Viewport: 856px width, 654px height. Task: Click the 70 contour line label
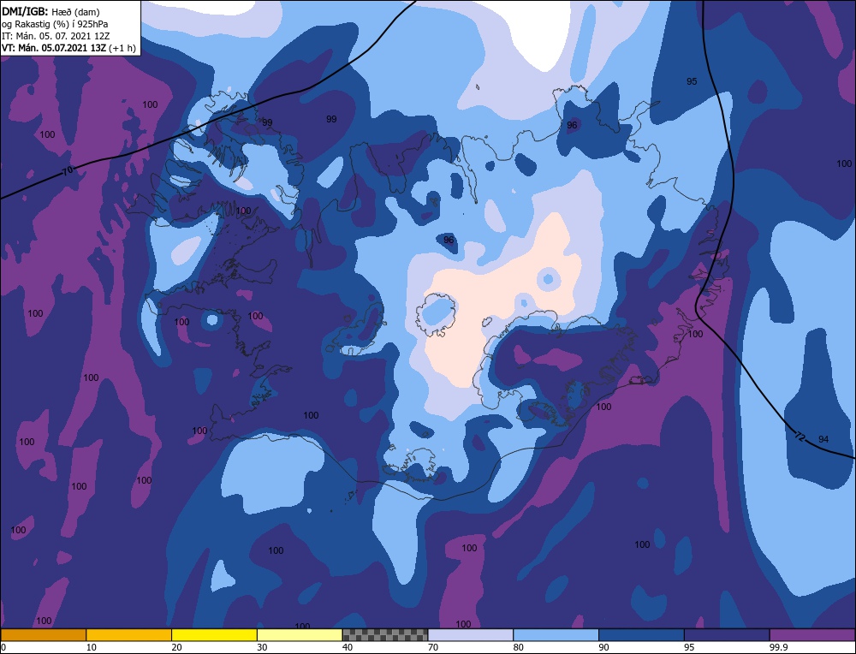(x=67, y=171)
